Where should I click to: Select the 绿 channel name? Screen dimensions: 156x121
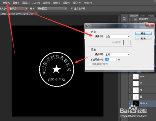pyautogui.click(x=141, y=90)
